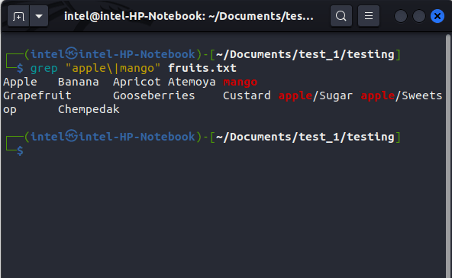Click the word Atemoya in output

[x=192, y=82]
